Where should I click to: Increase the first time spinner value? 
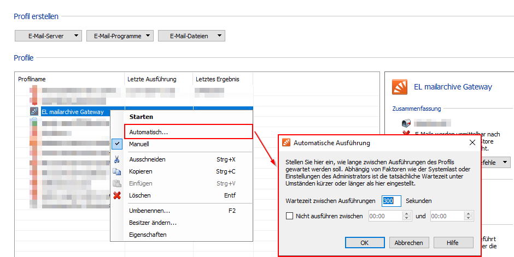click(406, 213)
